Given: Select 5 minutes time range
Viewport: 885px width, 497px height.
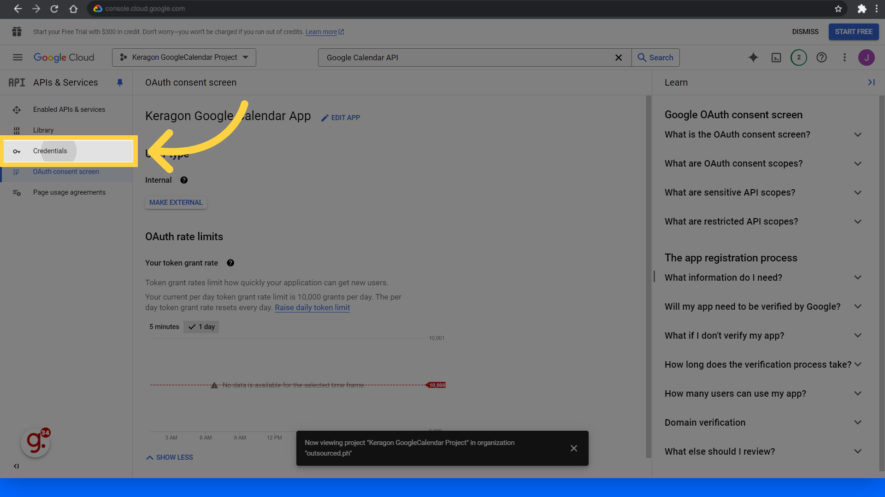Looking at the screenshot, I should click(x=164, y=327).
